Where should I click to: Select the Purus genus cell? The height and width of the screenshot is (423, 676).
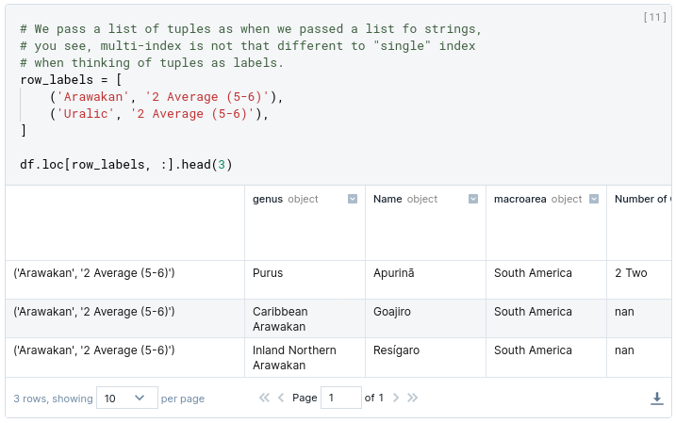tap(305, 280)
